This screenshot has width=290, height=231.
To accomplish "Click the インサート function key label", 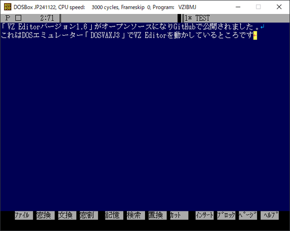I will 205,215.
